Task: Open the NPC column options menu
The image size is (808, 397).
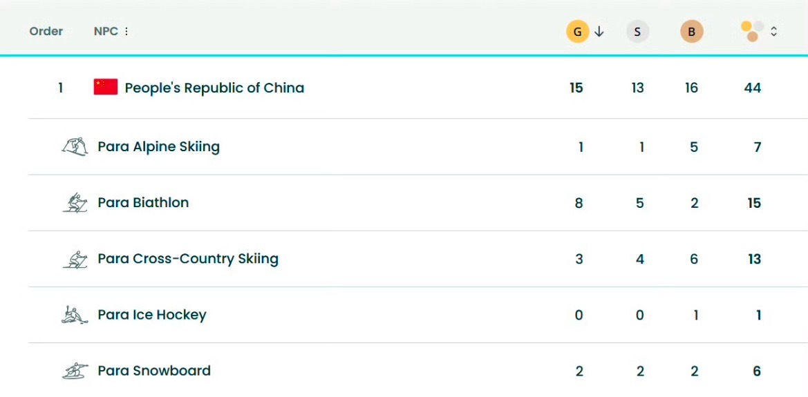Action: click(126, 32)
